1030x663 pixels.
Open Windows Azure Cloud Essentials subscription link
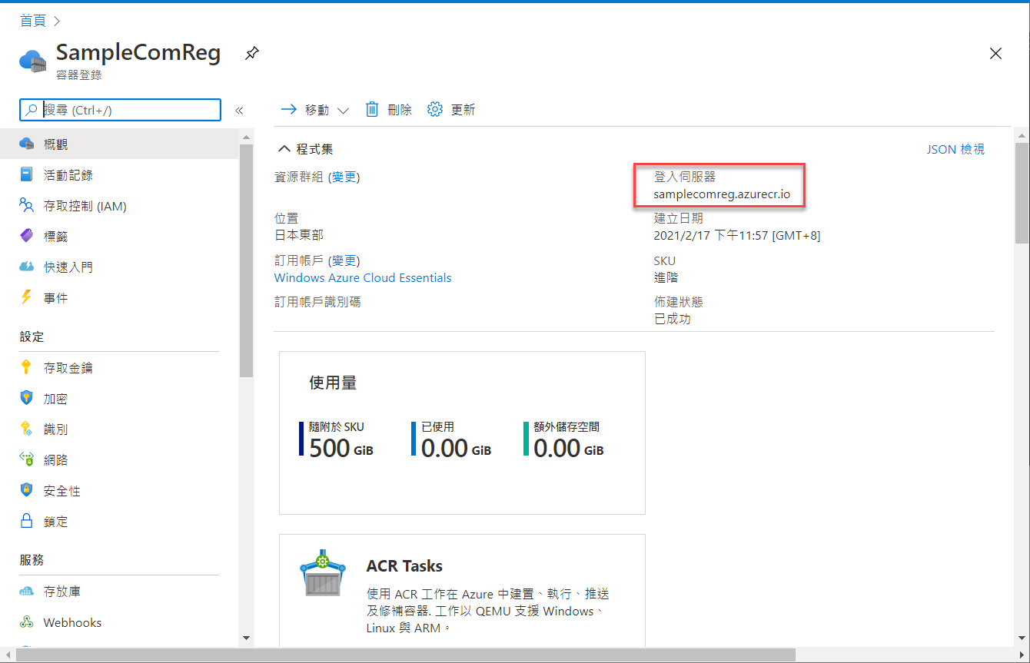(x=363, y=277)
